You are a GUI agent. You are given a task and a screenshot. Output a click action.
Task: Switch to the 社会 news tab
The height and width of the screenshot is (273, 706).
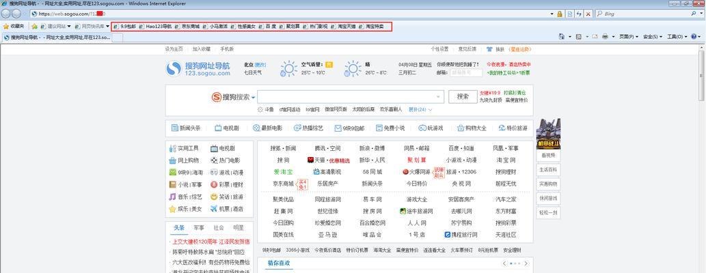tap(219, 227)
